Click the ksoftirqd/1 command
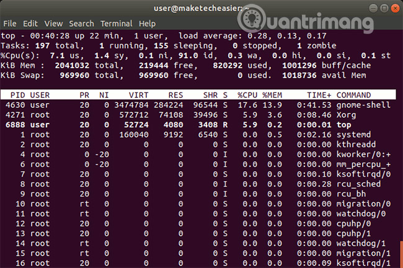The width and height of the screenshot is (403, 268). tap(363, 264)
